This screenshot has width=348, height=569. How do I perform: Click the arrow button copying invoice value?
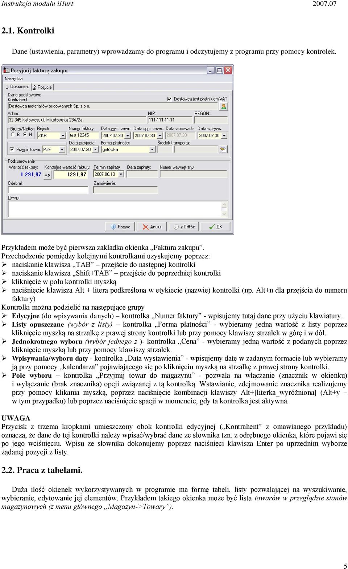point(47,175)
